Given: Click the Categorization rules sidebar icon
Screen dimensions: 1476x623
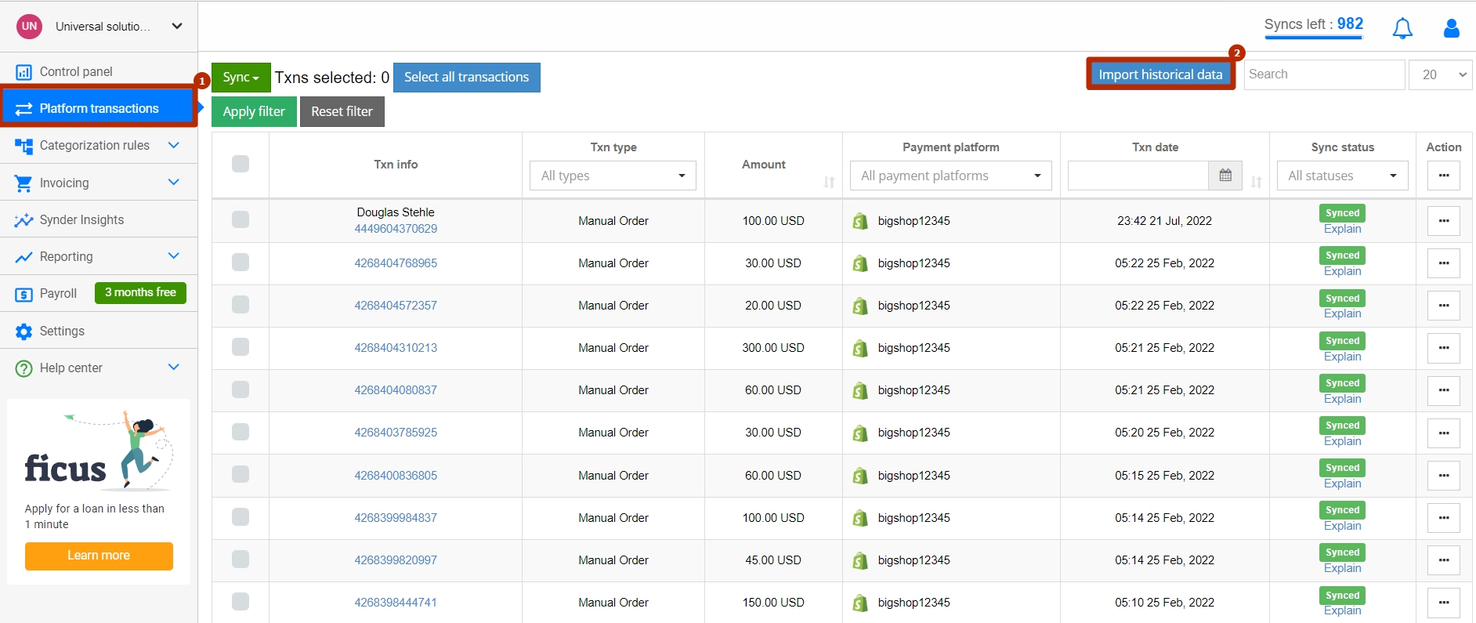Looking at the screenshot, I should [x=24, y=146].
